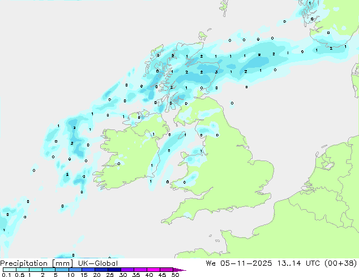Click the 1–2 mm legend color box
The width and height of the screenshot is (359, 277).
point(36,270)
